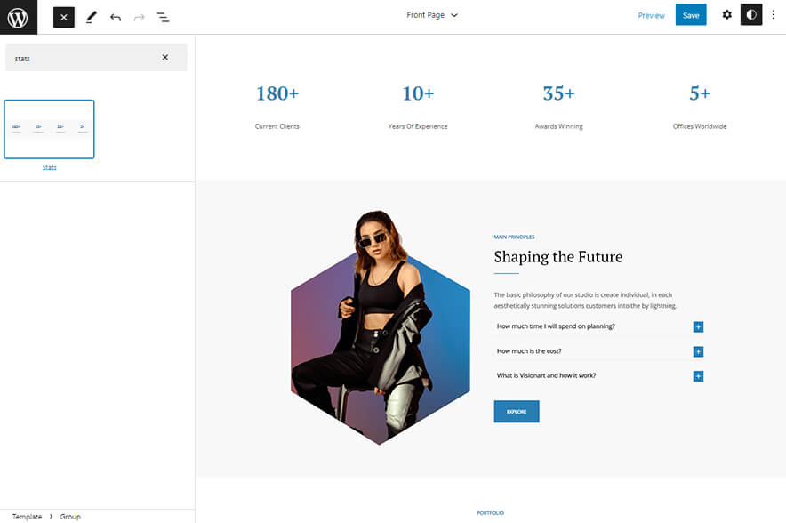Select the Stats pattern thumbnail
This screenshot has height=523, width=786.
click(x=49, y=129)
